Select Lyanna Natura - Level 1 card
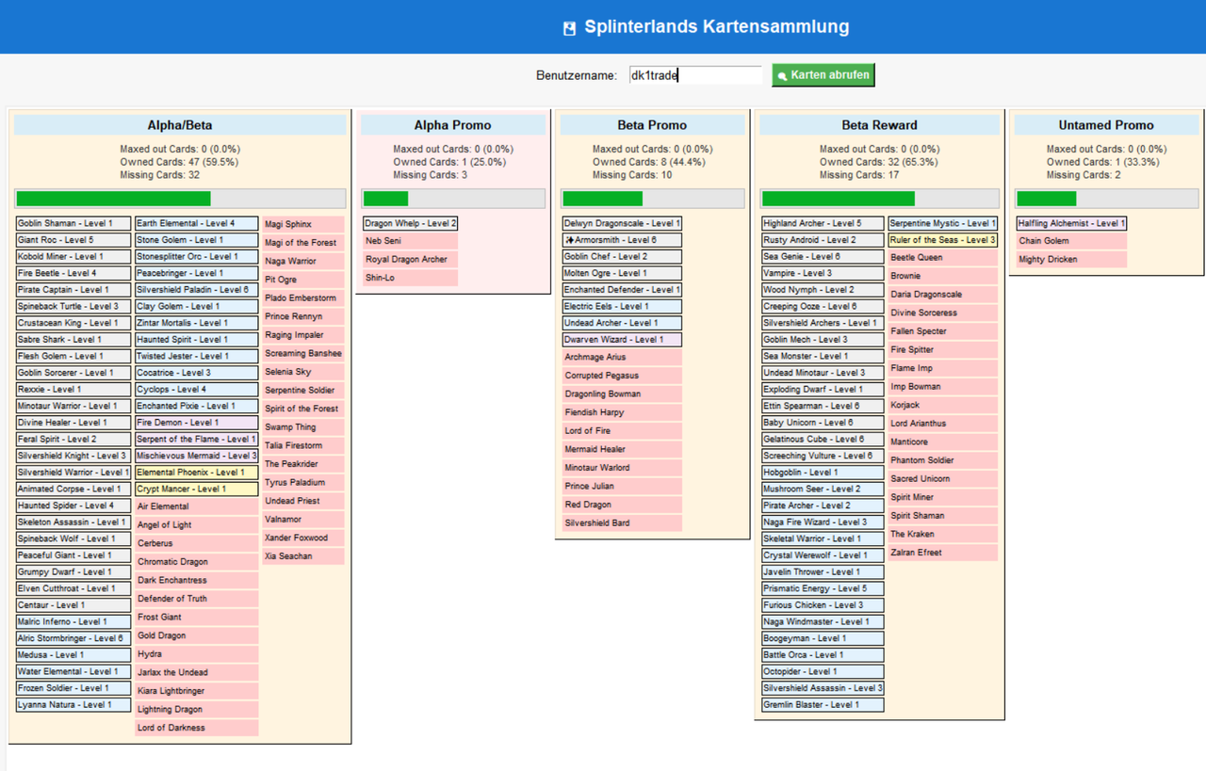Screen dimensions: 1206x771 tap(73, 705)
